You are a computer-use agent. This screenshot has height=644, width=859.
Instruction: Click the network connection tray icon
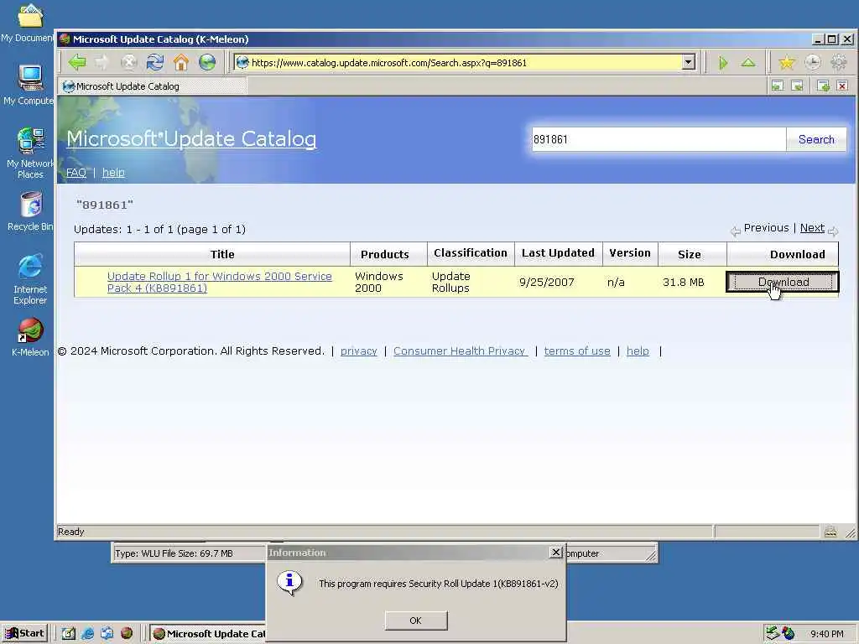(789, 634)
